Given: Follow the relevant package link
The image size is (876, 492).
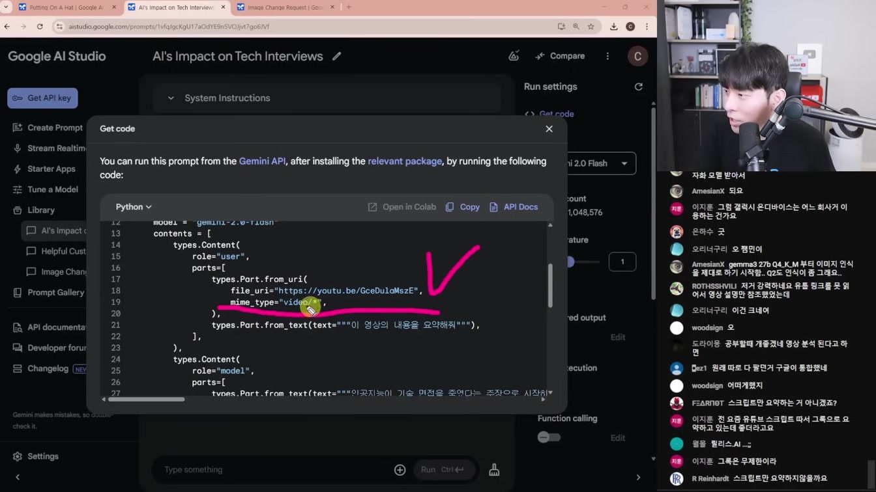Looking at the screenshot, I should (x=405, y=161).
